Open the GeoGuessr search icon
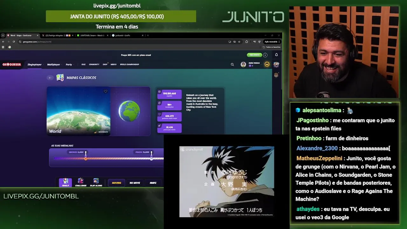The height and width of the screenshot is (229, 407). tap(232, 65)
